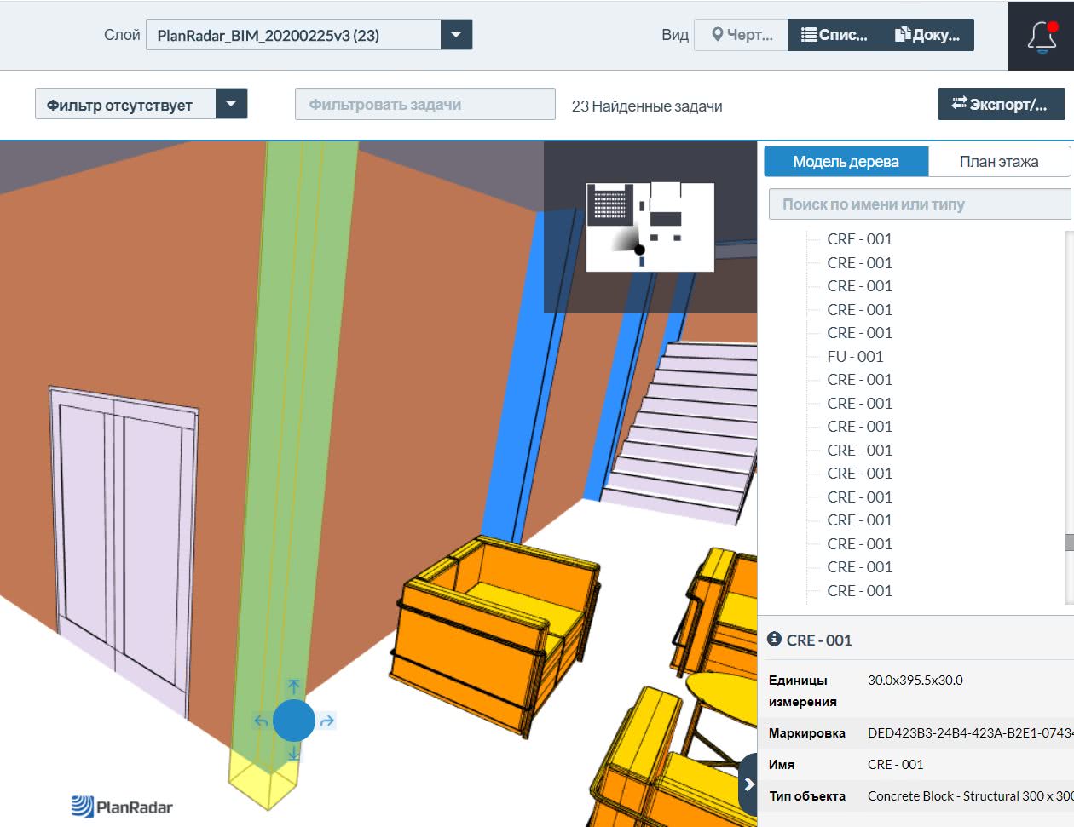The width and height of the screenshot is (1074, 827).
Task: Collapse the side panel with chevron arrow
Action: click(x=748, y=784)
